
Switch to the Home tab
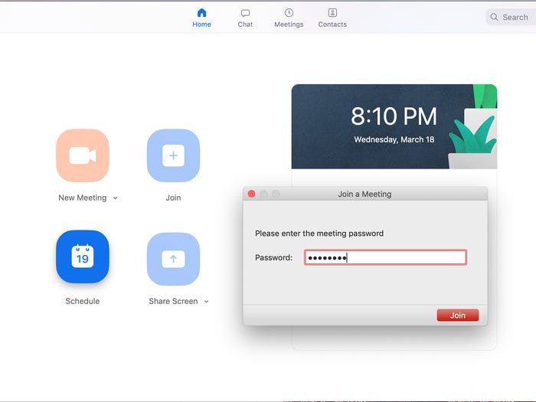201,18
